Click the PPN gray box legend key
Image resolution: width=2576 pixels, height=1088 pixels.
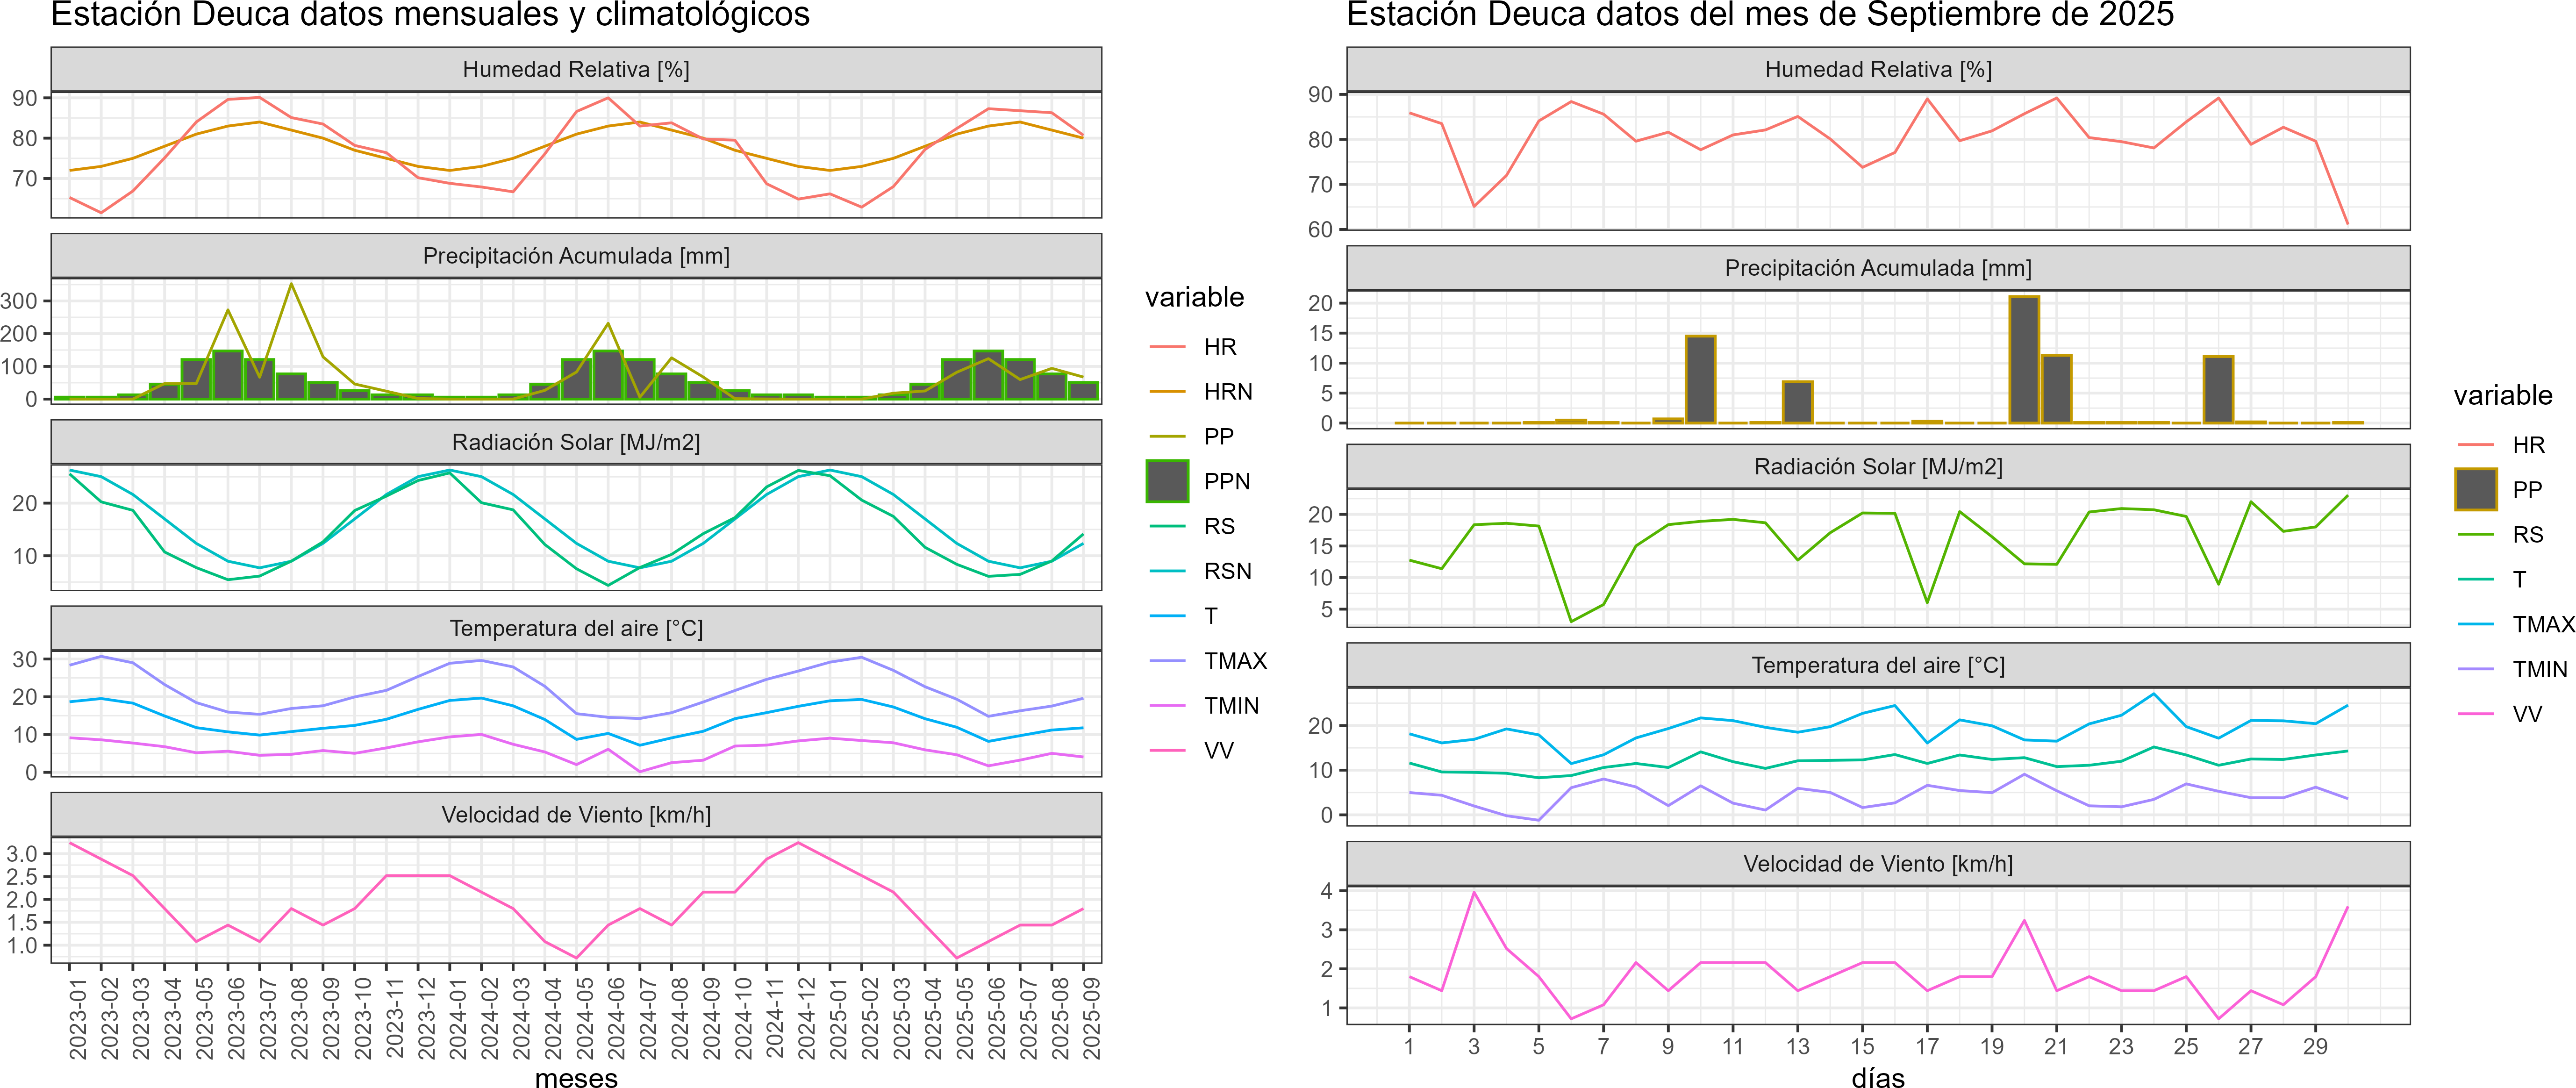pos(1167,481)
